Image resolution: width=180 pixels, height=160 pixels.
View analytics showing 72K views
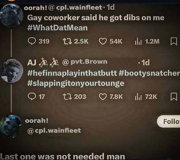(x=146, y=97)
